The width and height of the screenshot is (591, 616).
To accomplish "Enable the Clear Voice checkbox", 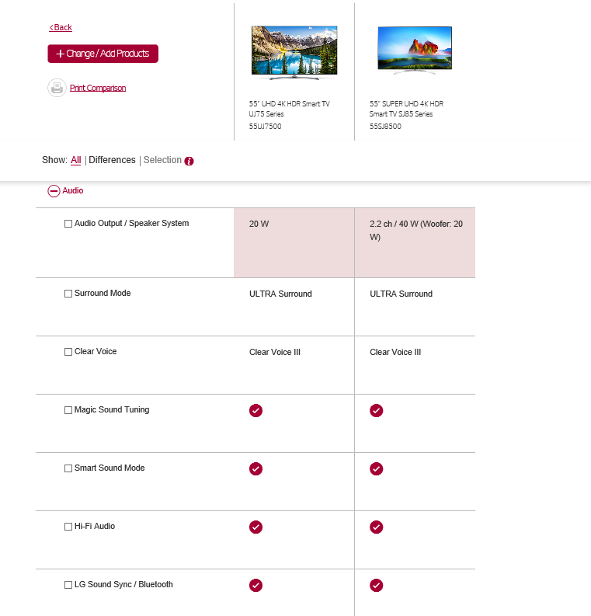I will pos(68,352).
